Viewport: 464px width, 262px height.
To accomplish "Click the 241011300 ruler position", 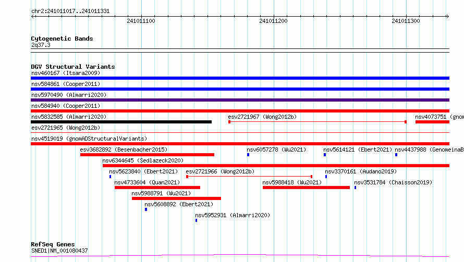I will pyautogui.click(x=406, y=21).
